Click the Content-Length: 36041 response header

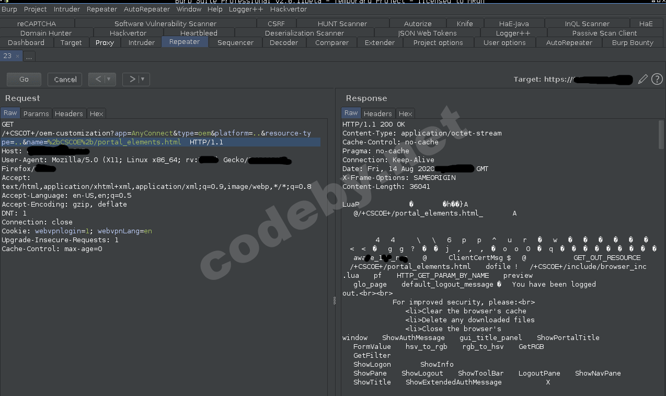click(x=386, y=186)
